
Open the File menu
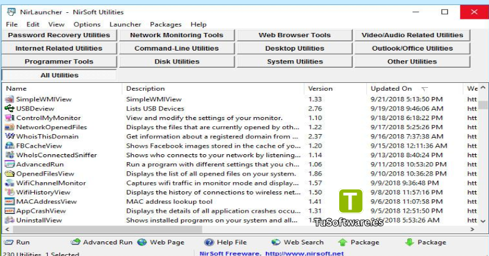12,24
